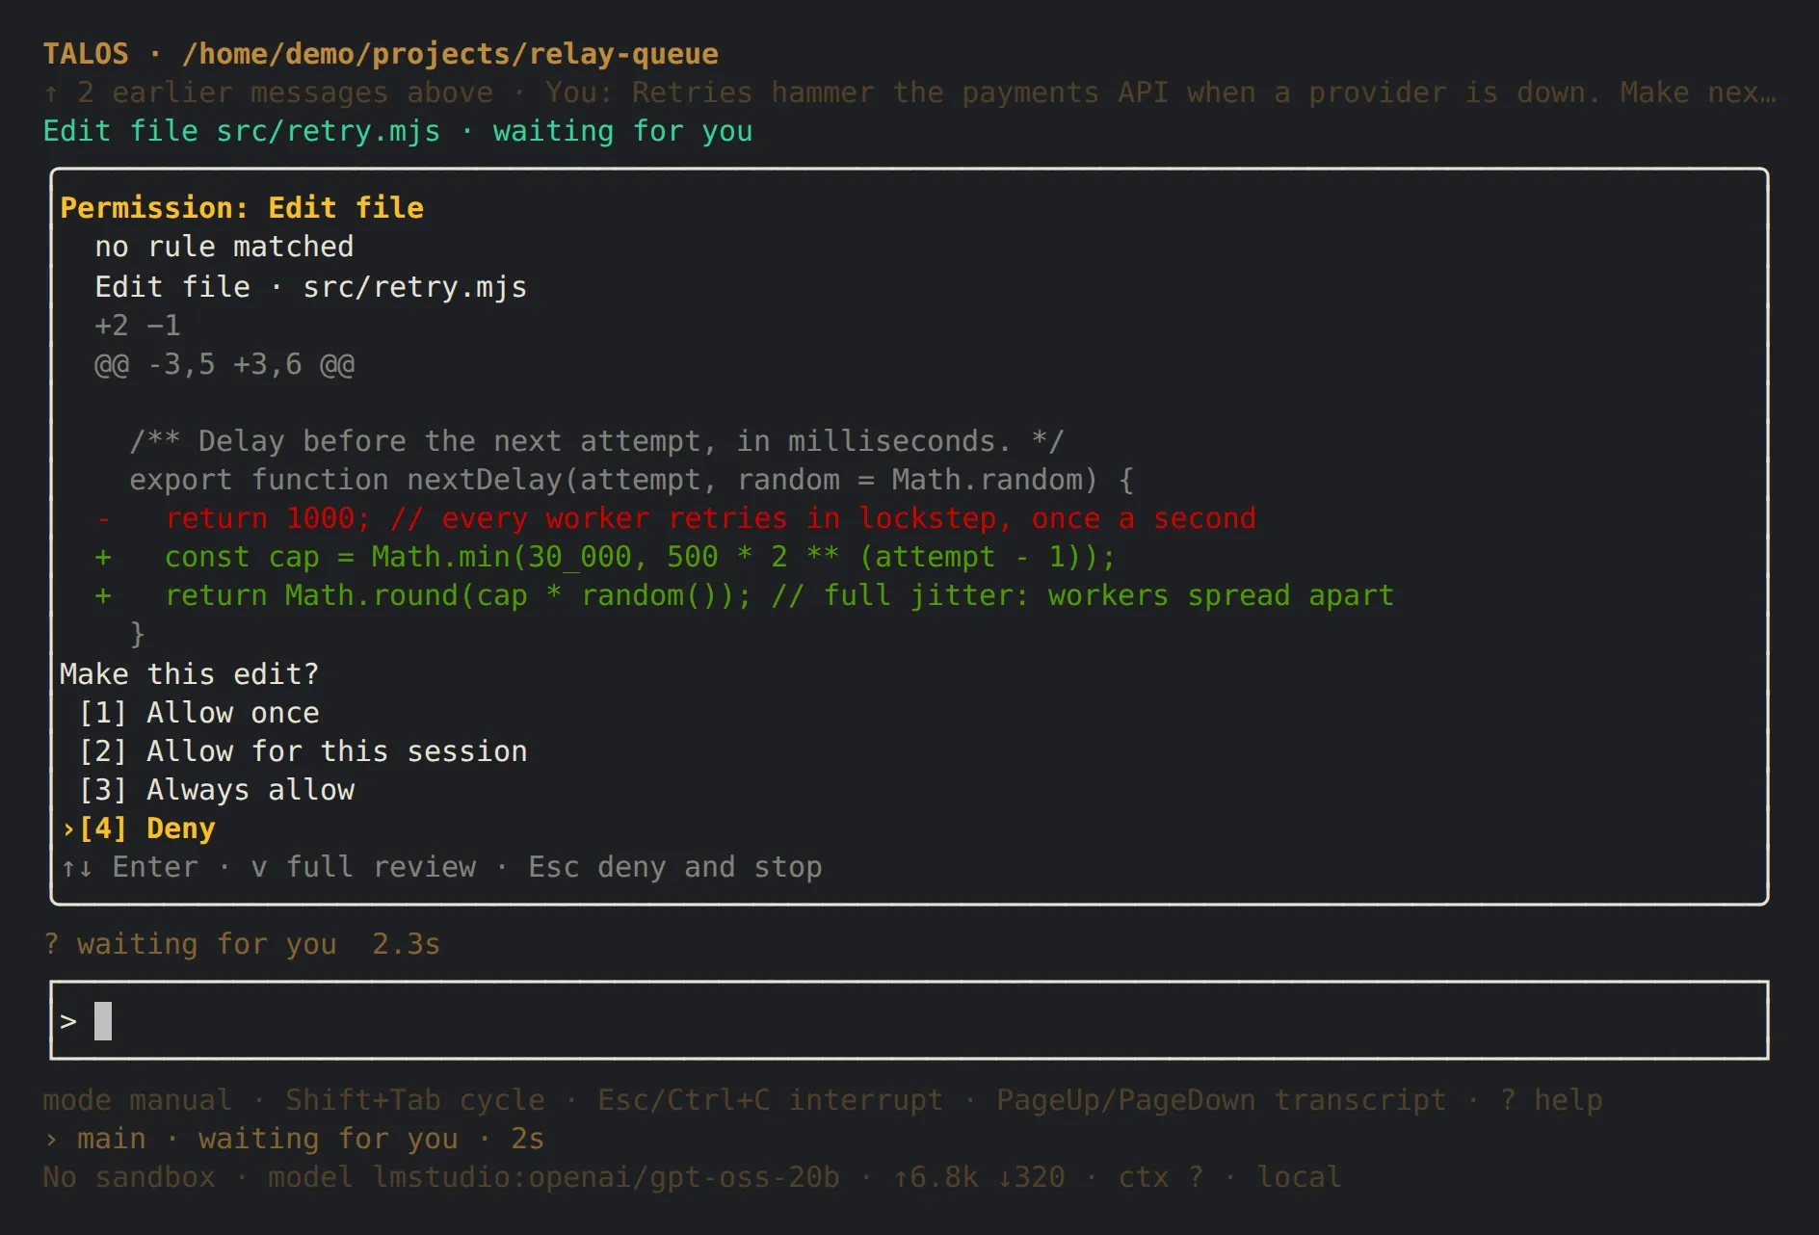
Task: Click the 'Esc/Ctrl+C interrupt' hint
Action: click(771, 1100)
